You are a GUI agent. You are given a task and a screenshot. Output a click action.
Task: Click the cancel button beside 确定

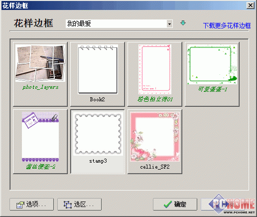pos(223,205)
